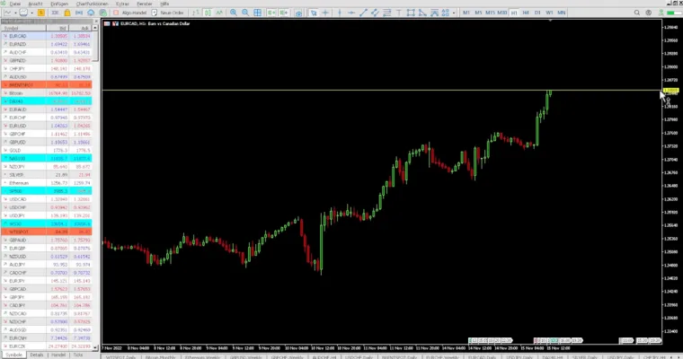Viewport: 683px width, 359px height.
Task: Switch chart to candlestick icon
Action: click(208, 13)
